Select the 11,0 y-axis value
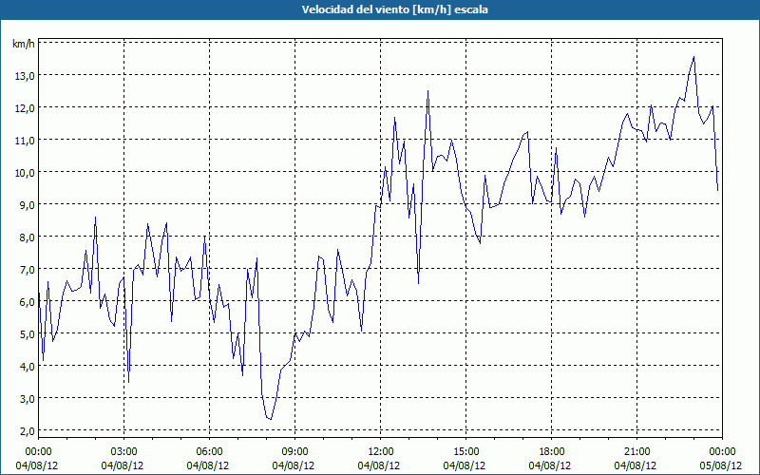 25,141
